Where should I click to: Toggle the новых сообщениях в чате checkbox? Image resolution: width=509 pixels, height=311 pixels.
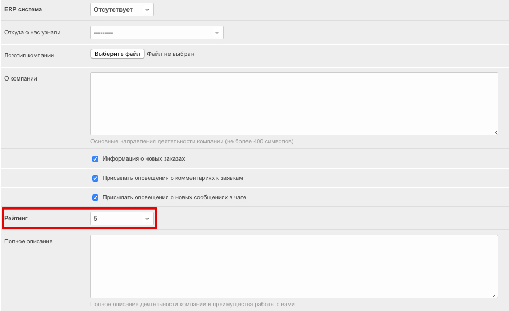tap(95, 197)
